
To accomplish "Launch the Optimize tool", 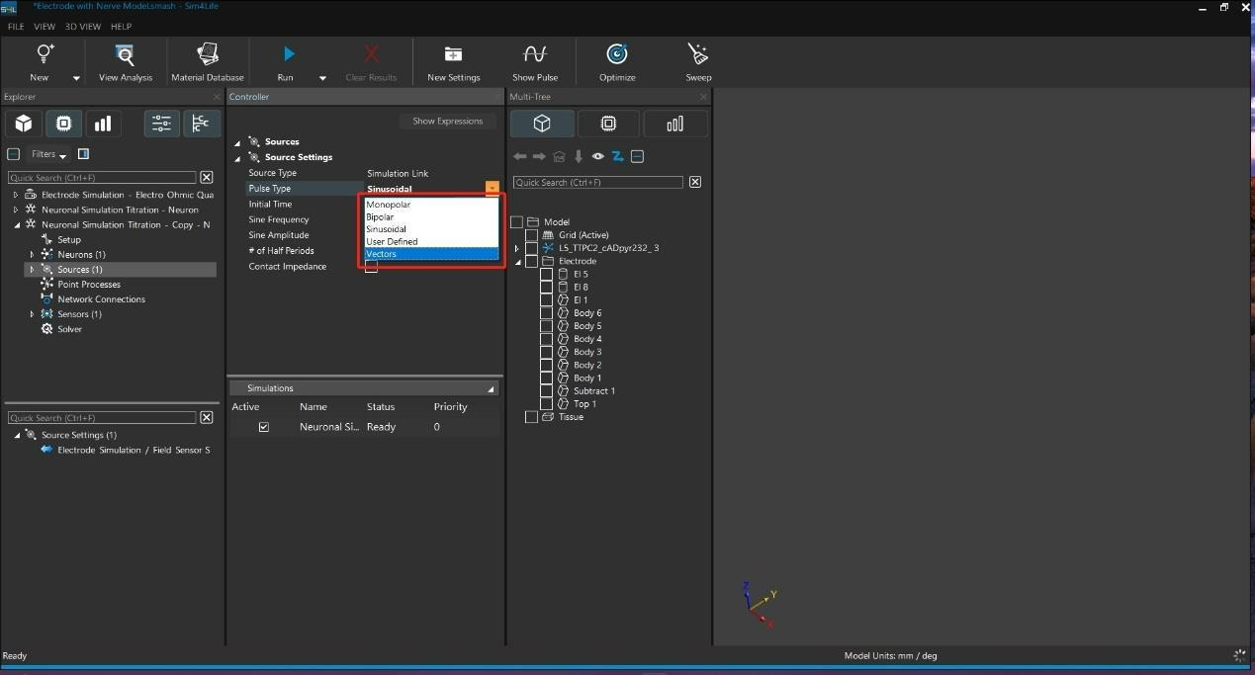I will [x=617, y=54].
